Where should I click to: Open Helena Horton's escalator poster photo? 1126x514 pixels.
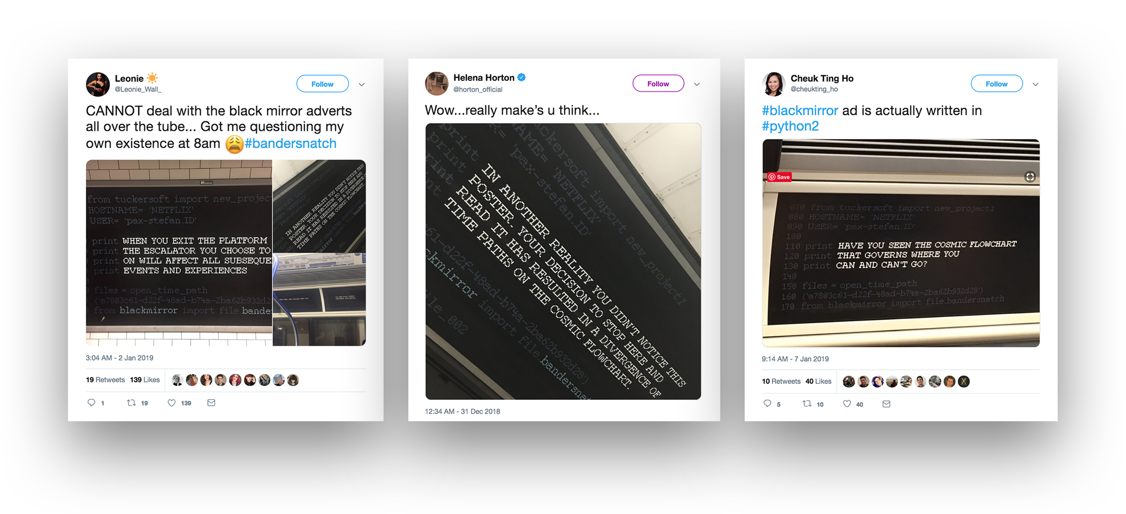[x=563, y=261]
